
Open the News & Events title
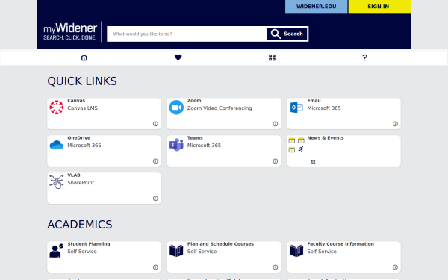pos(326,138)
